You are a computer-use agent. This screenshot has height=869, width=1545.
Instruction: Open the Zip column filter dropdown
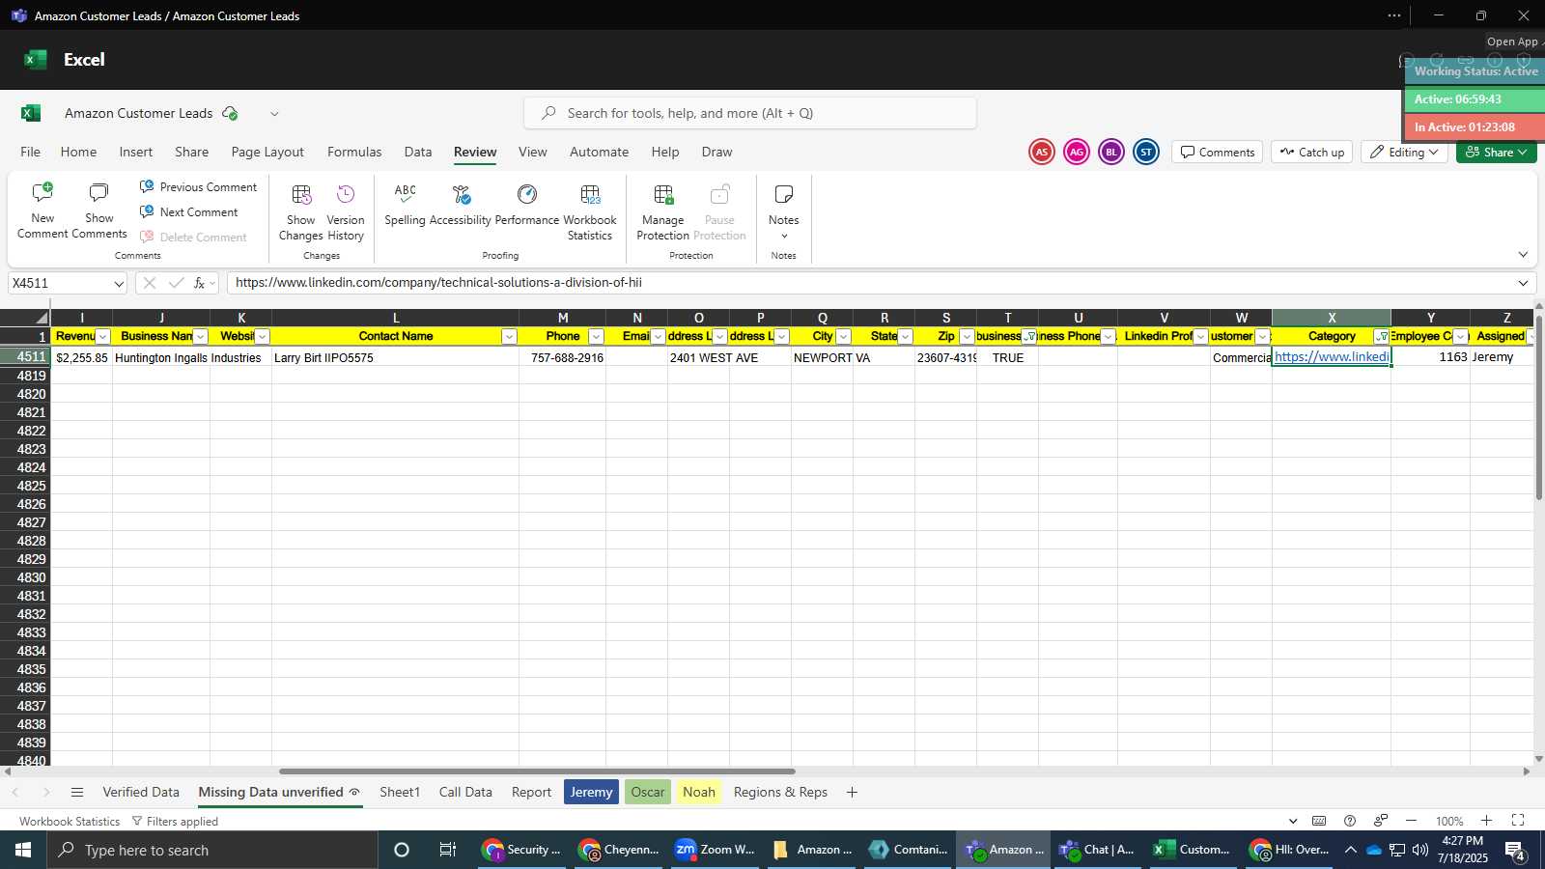tap(967, 336)
